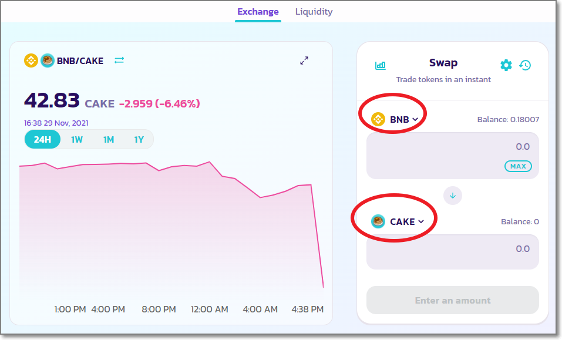Viewport: 562px width, 340px height.
Task: Switch to the Exchange tab
Action: 258,12
